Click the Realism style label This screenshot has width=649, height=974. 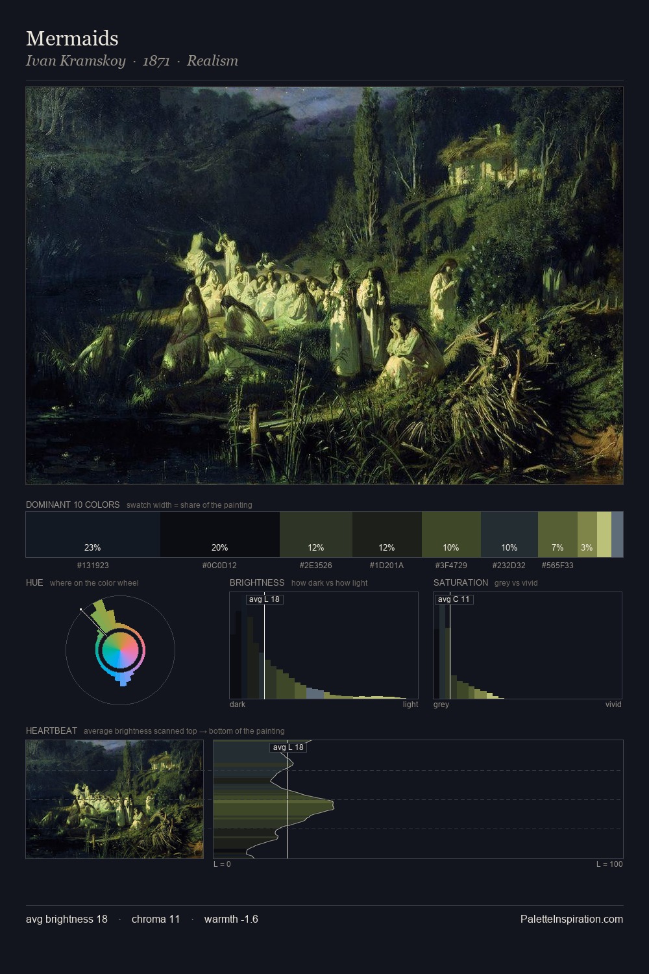(212, 61)
